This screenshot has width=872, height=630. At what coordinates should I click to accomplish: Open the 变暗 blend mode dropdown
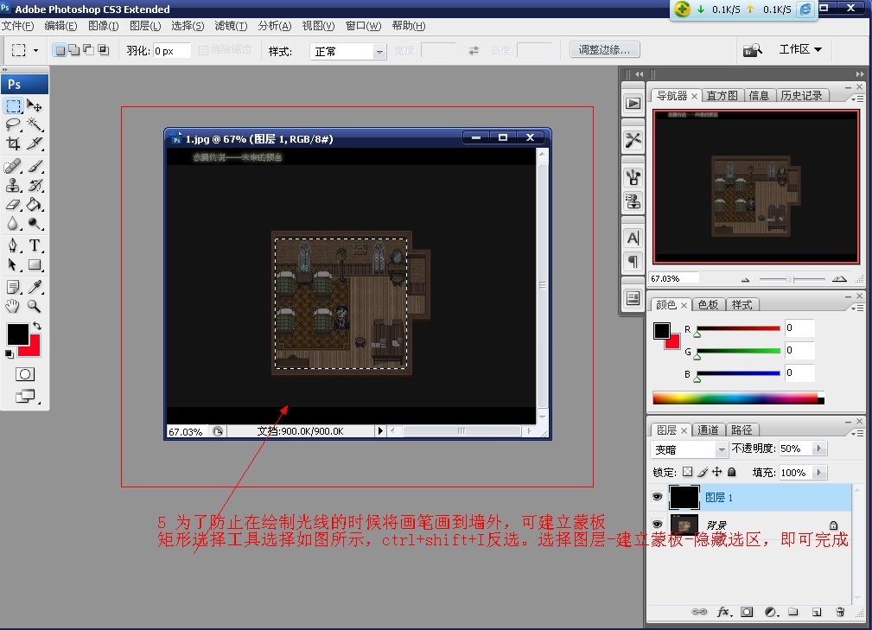689,449
